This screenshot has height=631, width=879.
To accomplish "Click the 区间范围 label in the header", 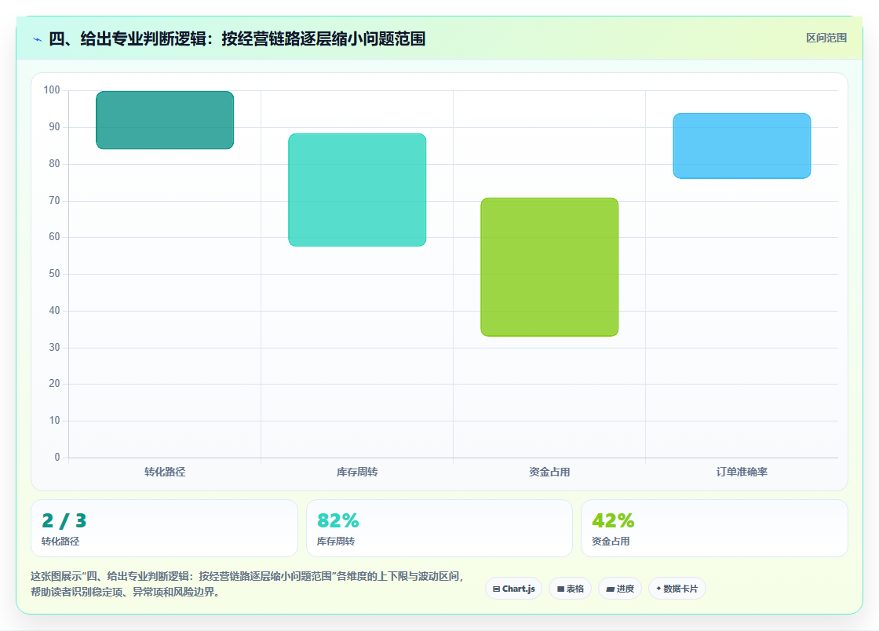I will [826, 38].
